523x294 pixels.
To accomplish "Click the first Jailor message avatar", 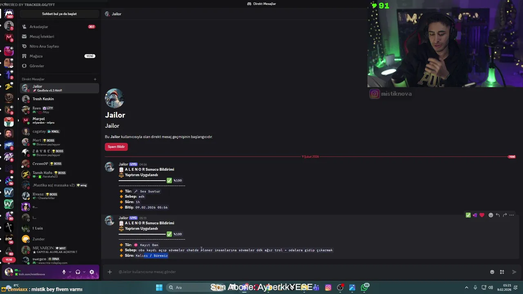I will (x=110, y=167).
